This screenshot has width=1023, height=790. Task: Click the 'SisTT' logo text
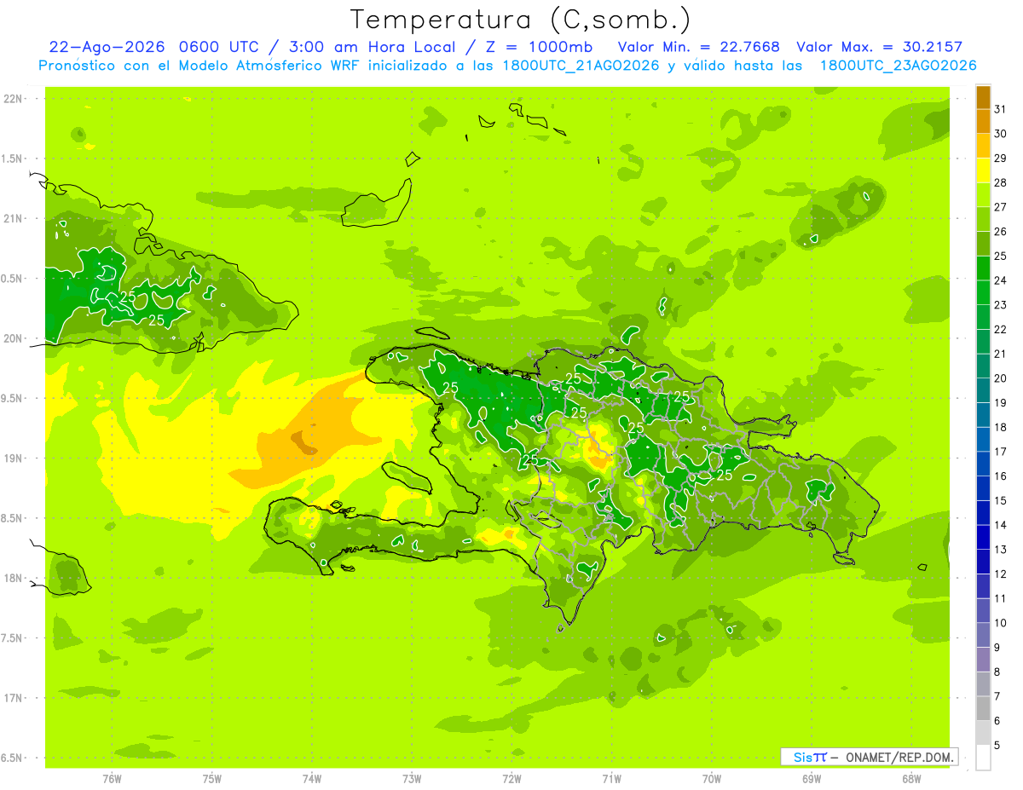point(810,757)
